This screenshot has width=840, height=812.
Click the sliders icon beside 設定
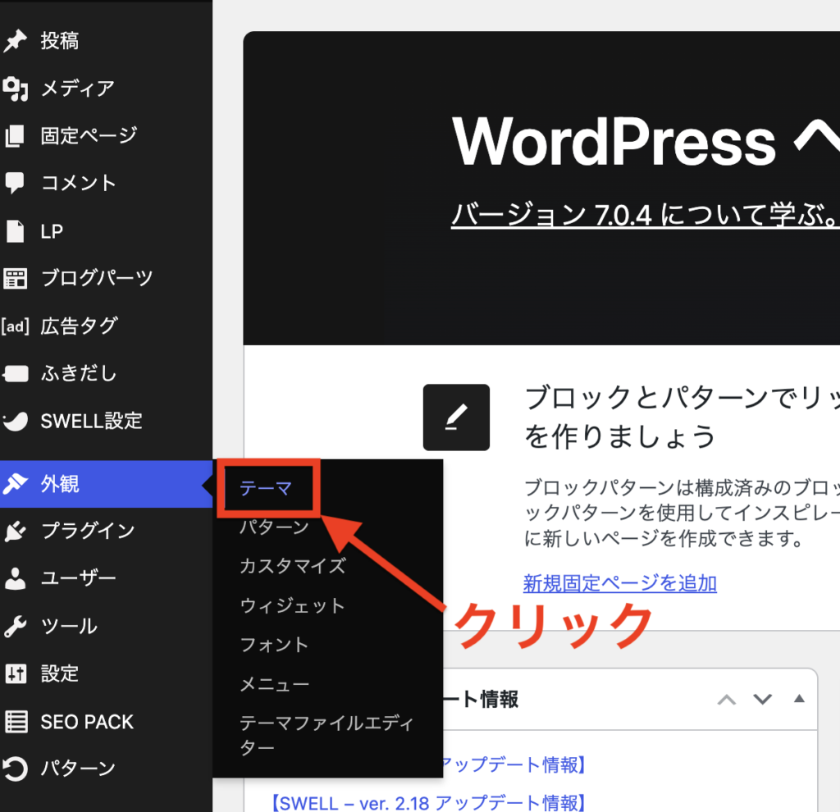(x=15, y=674)
